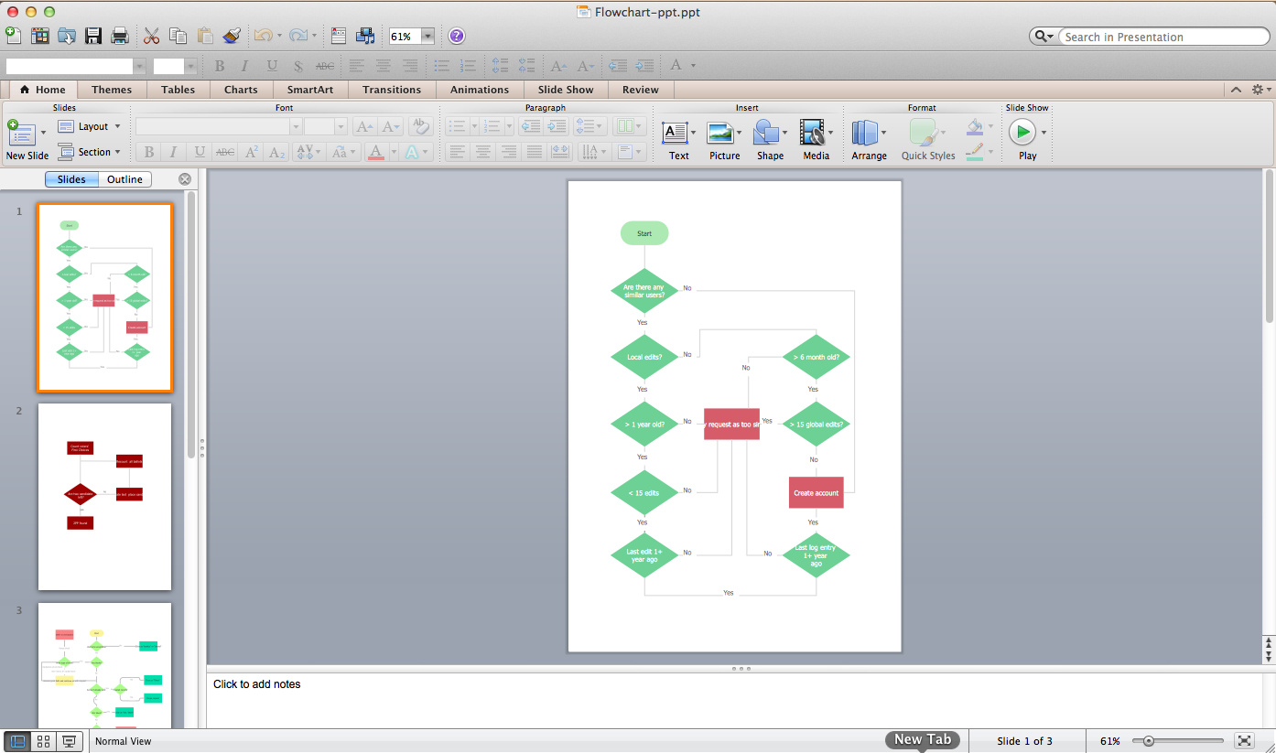Click the Cut scissors icon
This screenshot has height=753, width=1276.
[151, 37]
